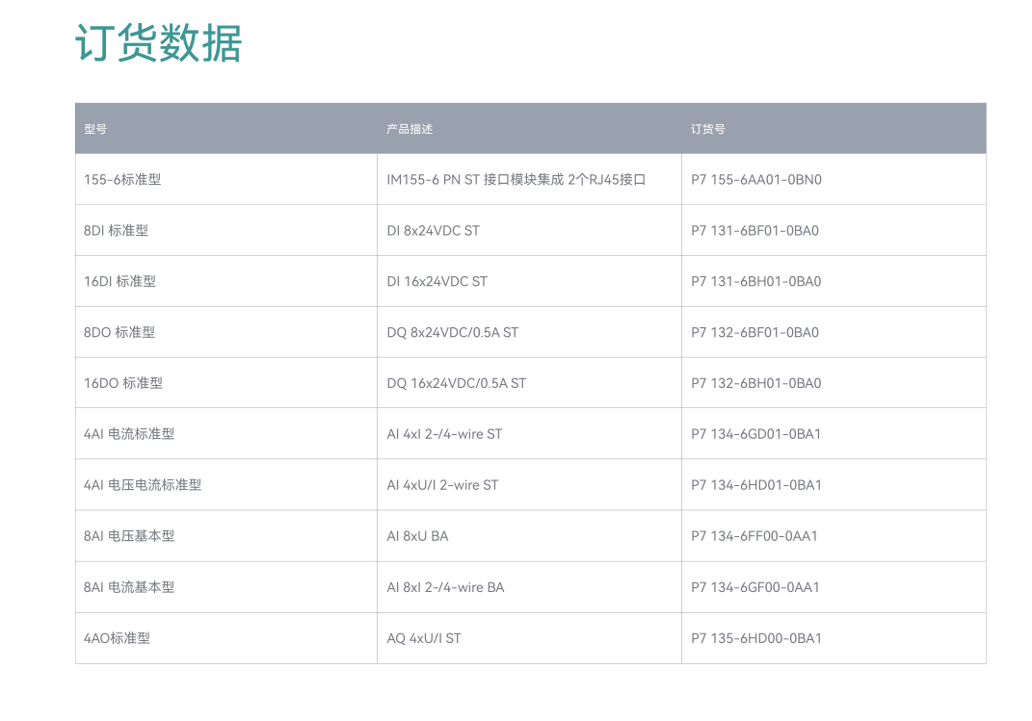The height and width of the screenshot is (721, 1032).
Task: Select the 产品描述 column header
Action: pyautogui.click(x=410, y=129)
